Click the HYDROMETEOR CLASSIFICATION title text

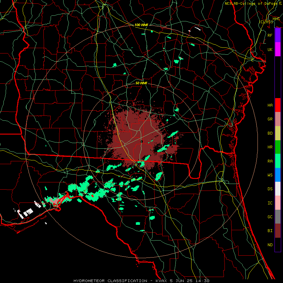click(x=110, y=281)
